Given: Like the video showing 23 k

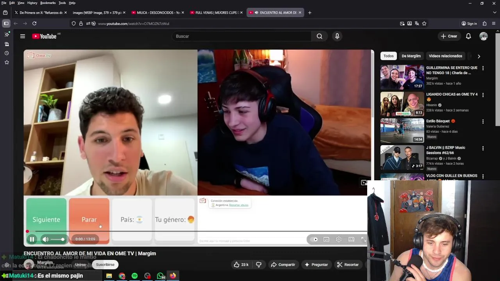Looking at the screenshot, I should click(x=241, y=265).
